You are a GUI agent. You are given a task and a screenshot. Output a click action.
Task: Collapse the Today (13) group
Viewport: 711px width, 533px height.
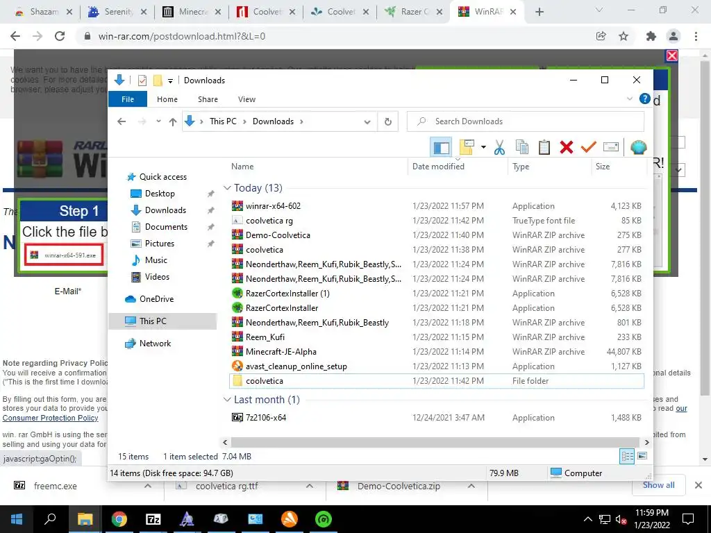point(227,188)
